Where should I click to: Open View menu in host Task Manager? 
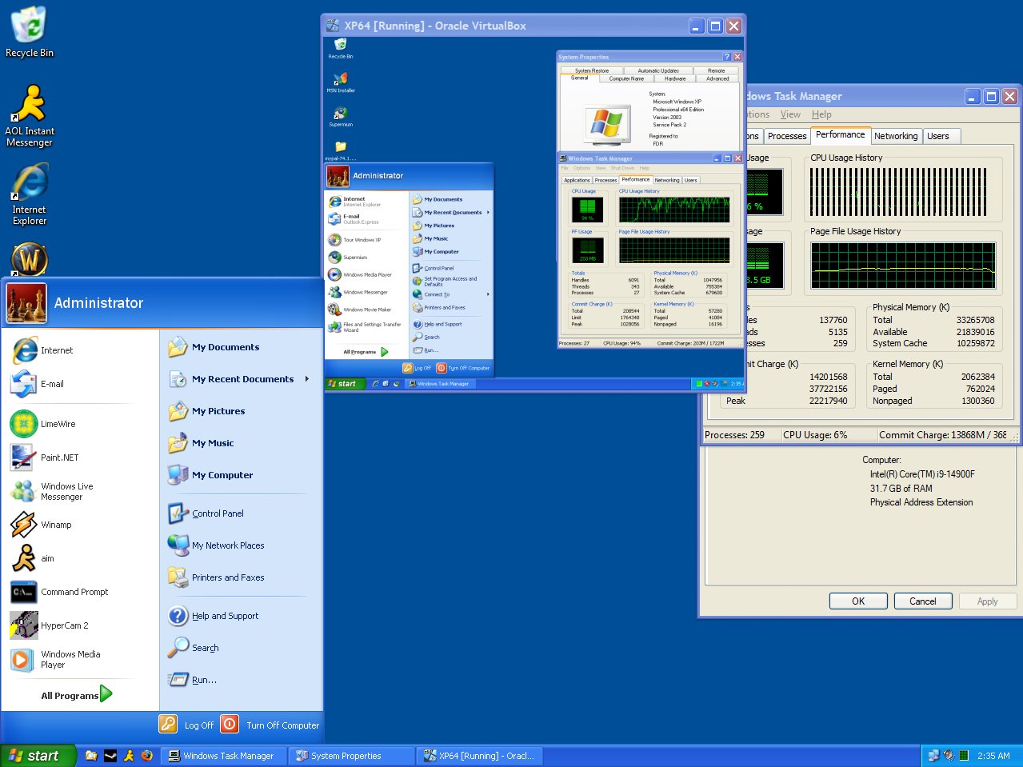coord(790,114)
